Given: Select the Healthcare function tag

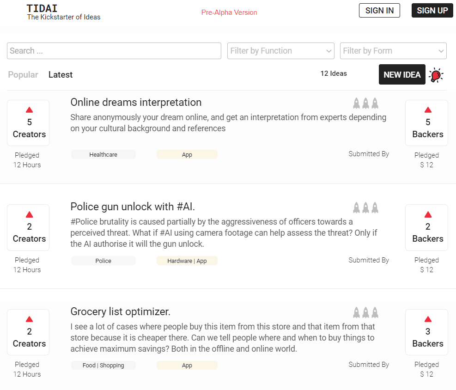Looking at the screenshot, I should coord(103,155).
